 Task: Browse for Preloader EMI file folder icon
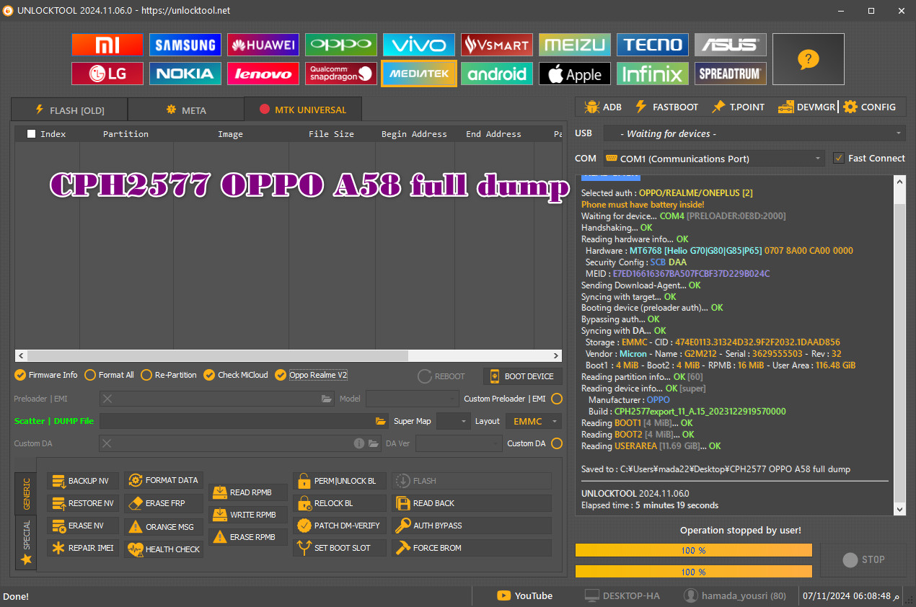click(x=327, y=399)
